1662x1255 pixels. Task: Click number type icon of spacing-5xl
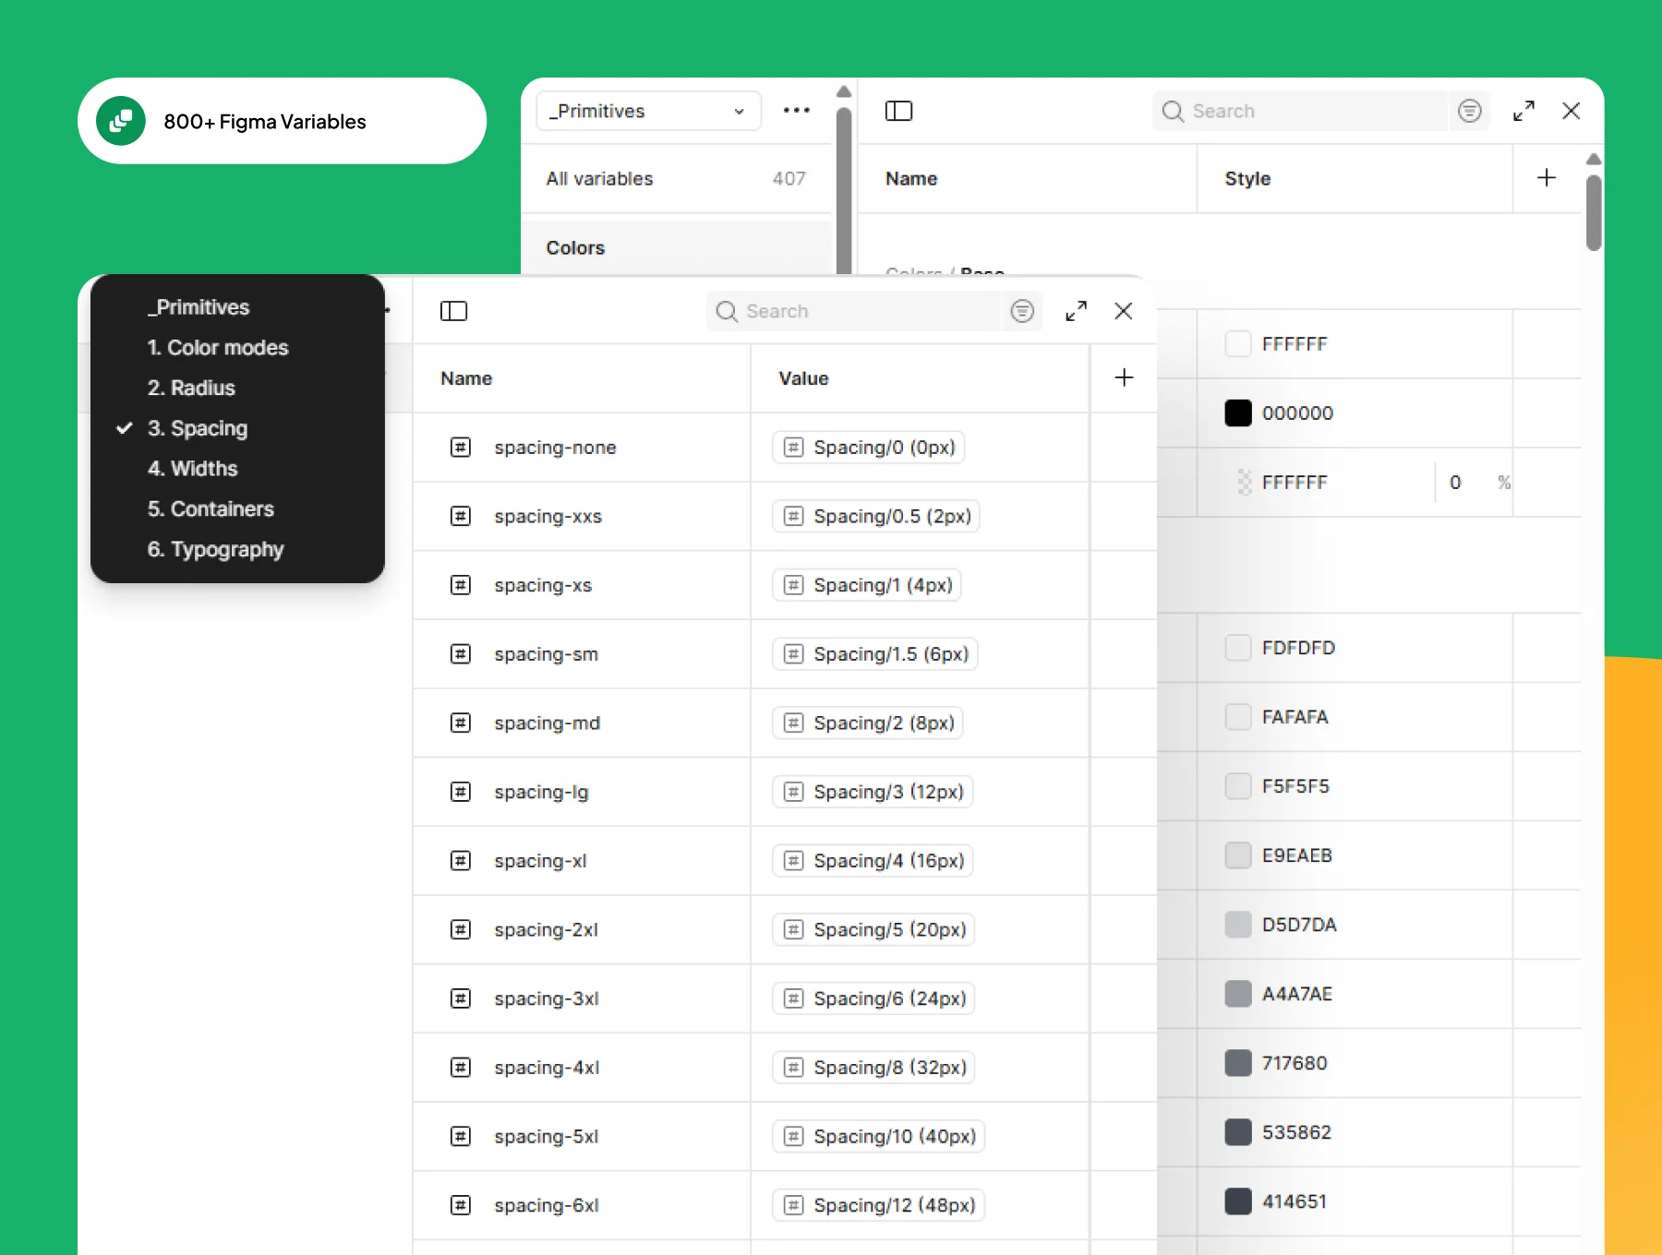click(x=460, y=1136)
